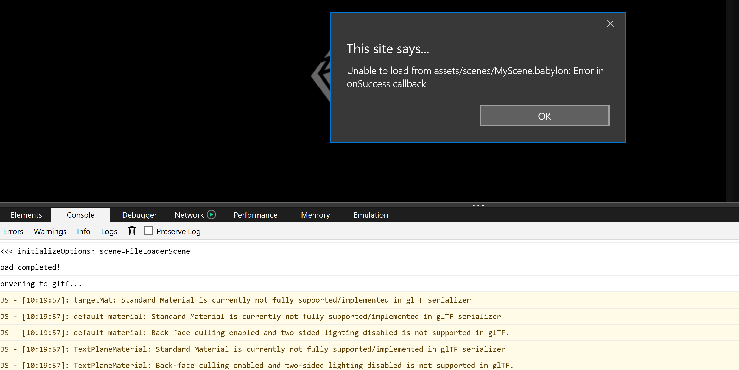The height and width of the screenshot is (370, 739).
Task: Open the Memory tab
Action: coord(315,215)
